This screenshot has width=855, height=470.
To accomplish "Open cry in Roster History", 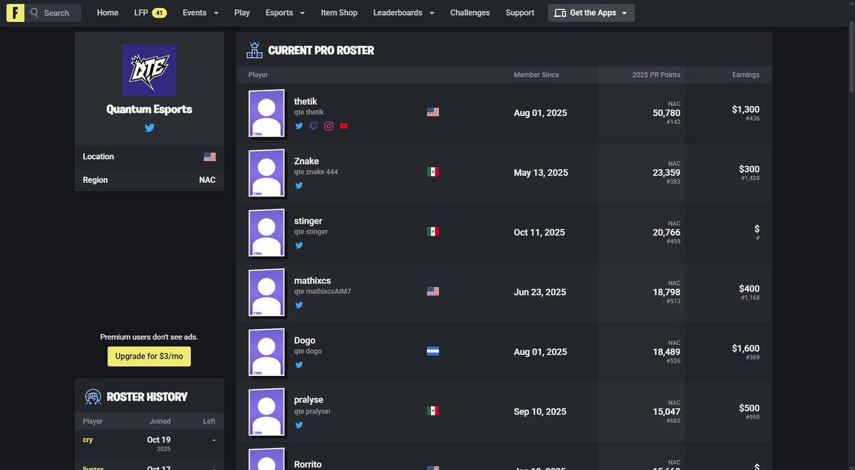I will 88,440.
